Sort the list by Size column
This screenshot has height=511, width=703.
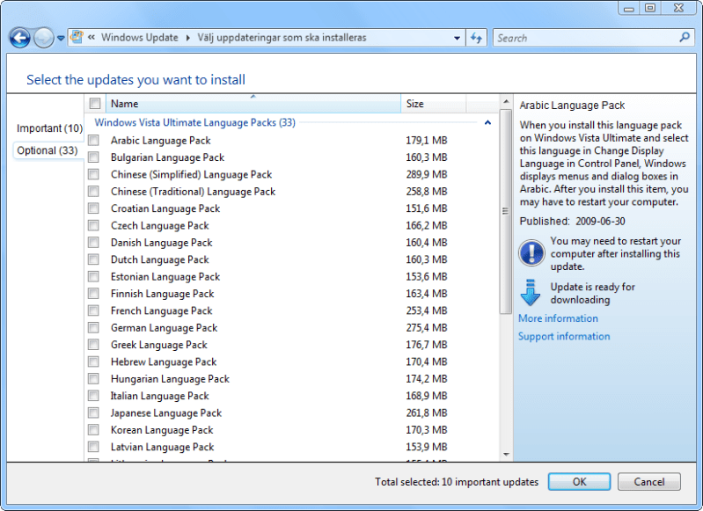coord(434,104)
